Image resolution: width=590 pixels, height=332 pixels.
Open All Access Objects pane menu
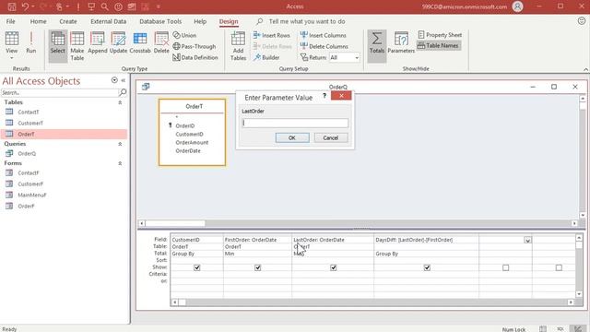pyautogui.click(x=114, y=80)
